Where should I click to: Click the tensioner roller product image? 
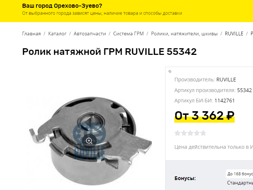click(90, 141)
